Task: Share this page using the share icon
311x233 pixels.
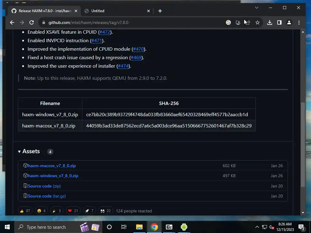Action: 248,22
